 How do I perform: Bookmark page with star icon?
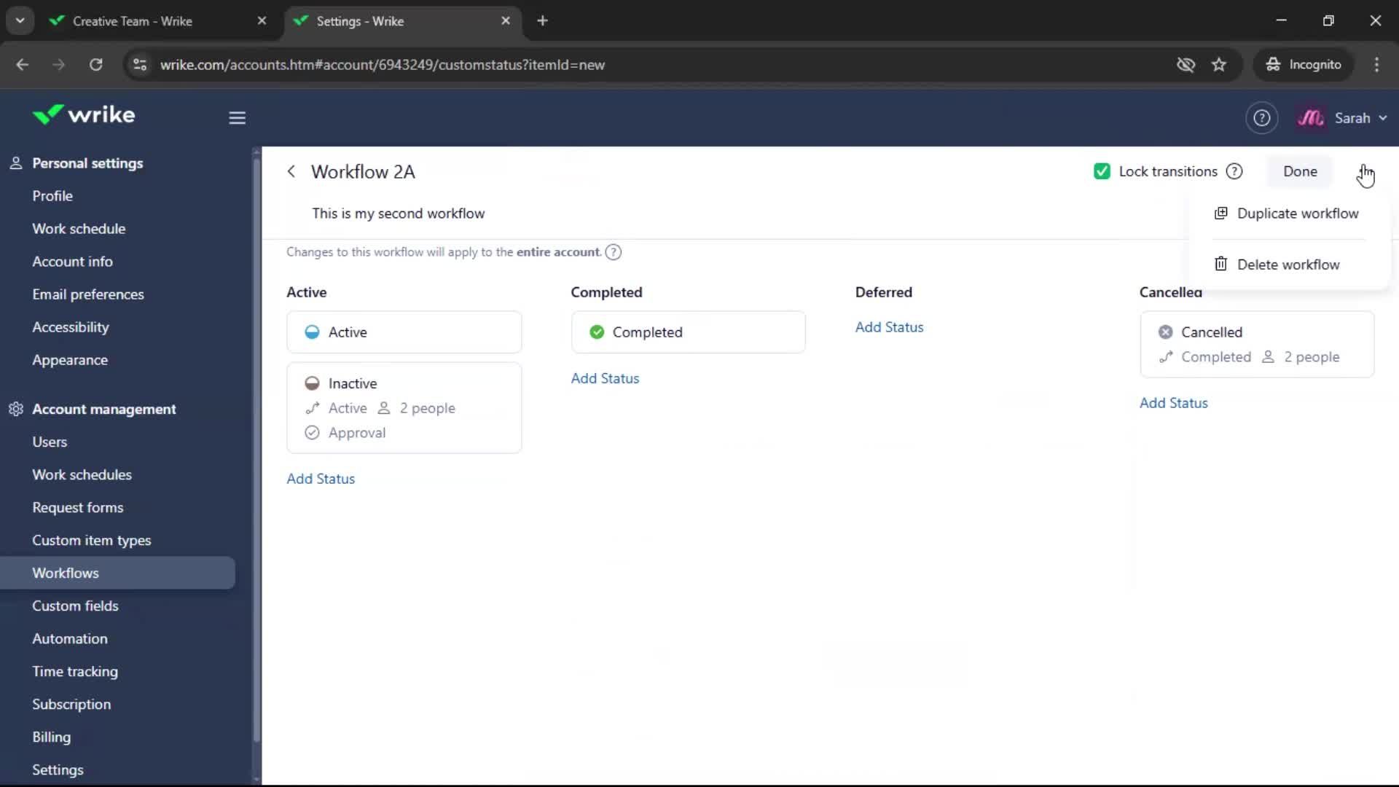point(1219,65)
